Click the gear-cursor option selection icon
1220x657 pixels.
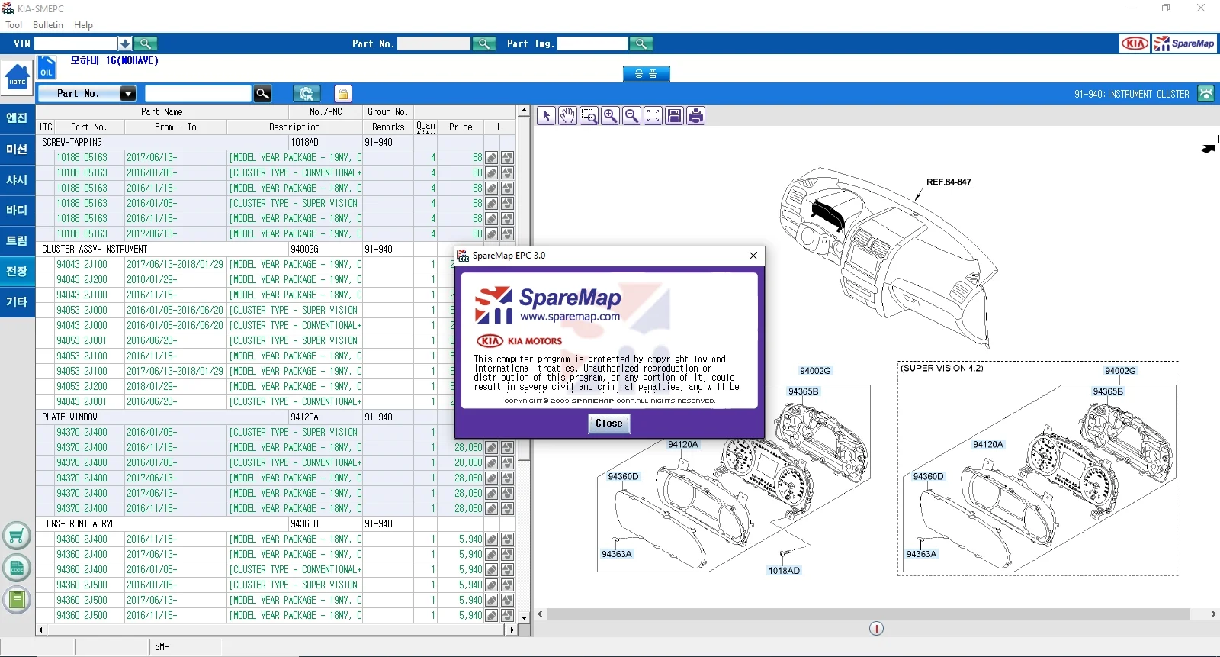pyautogui.click(x=307, y=93)
